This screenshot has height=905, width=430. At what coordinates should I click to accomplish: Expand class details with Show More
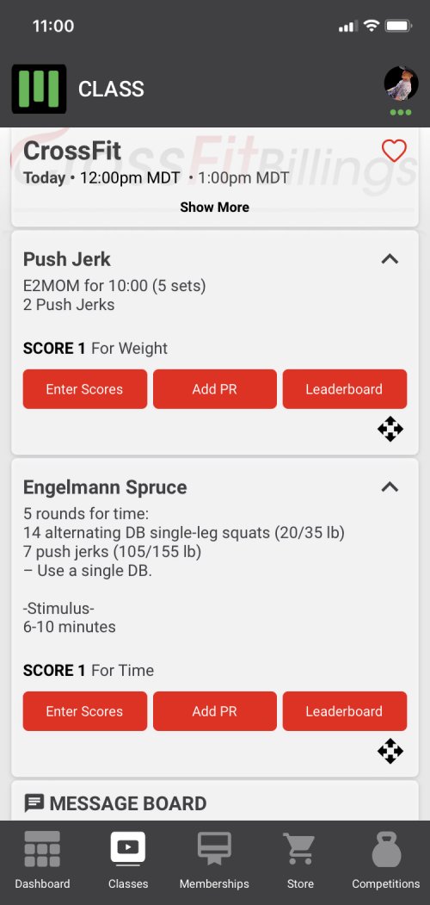coord(214,208)
